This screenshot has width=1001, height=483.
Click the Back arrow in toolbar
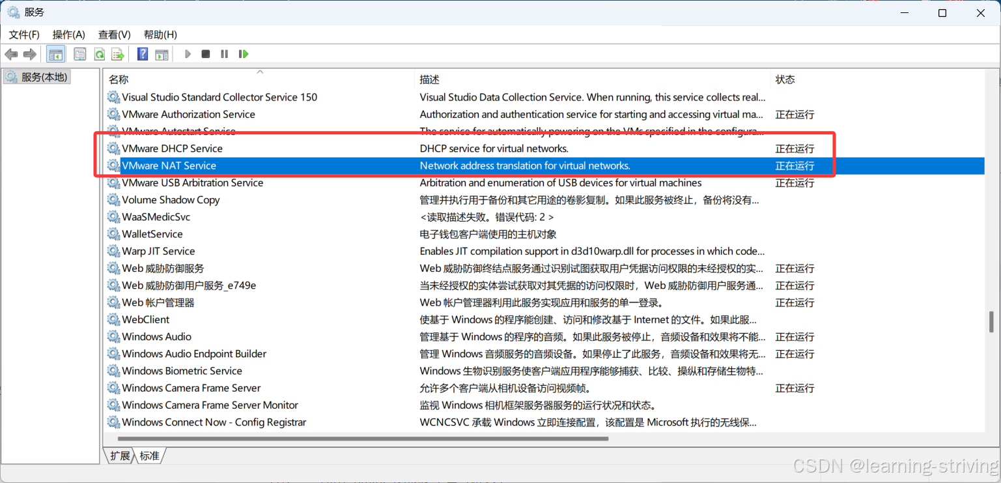[x=11, y=54]
